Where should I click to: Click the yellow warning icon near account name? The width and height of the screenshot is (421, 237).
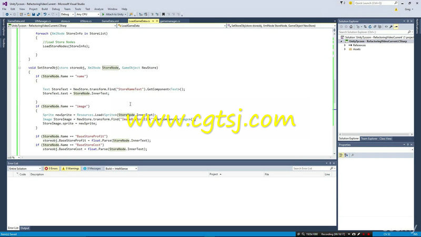pyautogui.click(x=396, y=9)
